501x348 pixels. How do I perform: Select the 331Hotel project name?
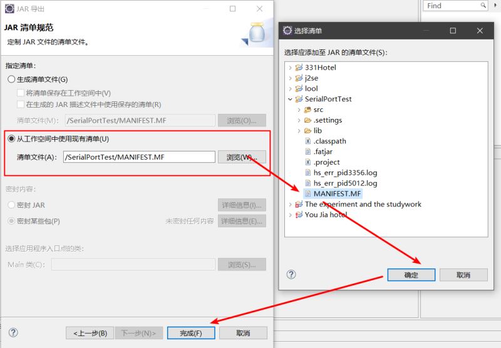[321, 68]
